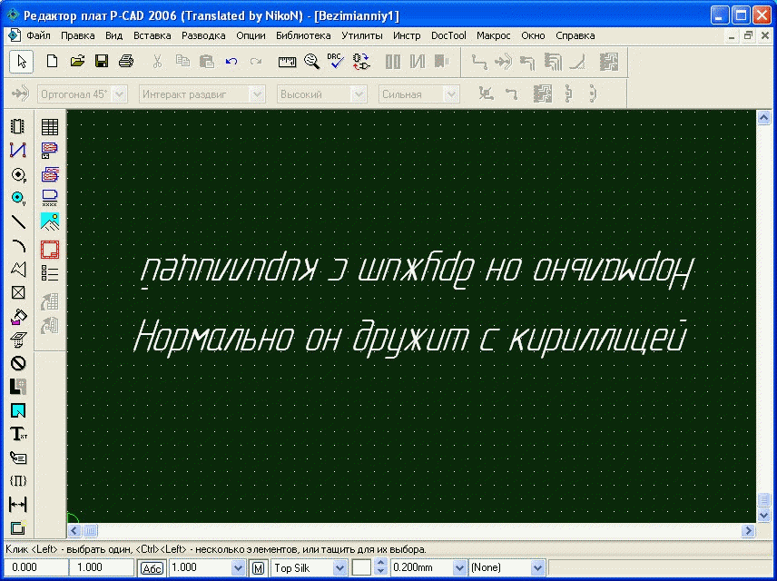Image resolution: width=777 pixels, height=581 pixels.
Task: Open the Вставка menu
Action: point(152,35)
